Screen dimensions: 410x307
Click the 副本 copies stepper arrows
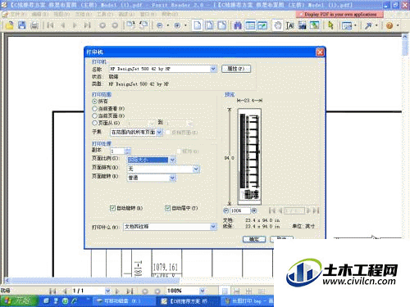(128, 151)
